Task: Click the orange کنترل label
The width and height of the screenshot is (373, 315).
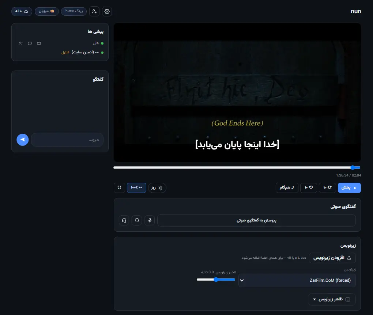Action: (x=65, y=52)
